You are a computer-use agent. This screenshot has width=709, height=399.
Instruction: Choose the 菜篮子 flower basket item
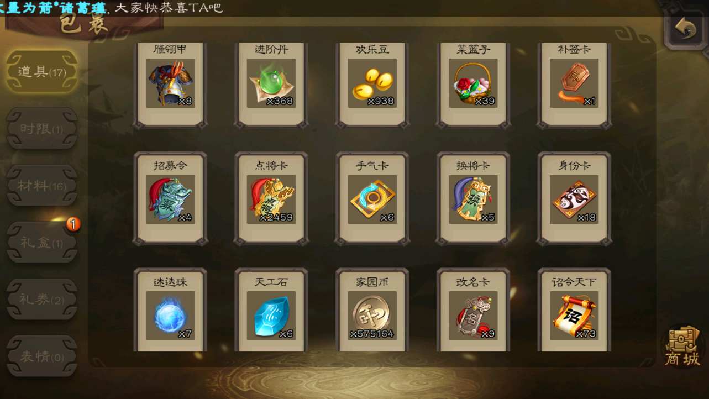click(473, 85)
